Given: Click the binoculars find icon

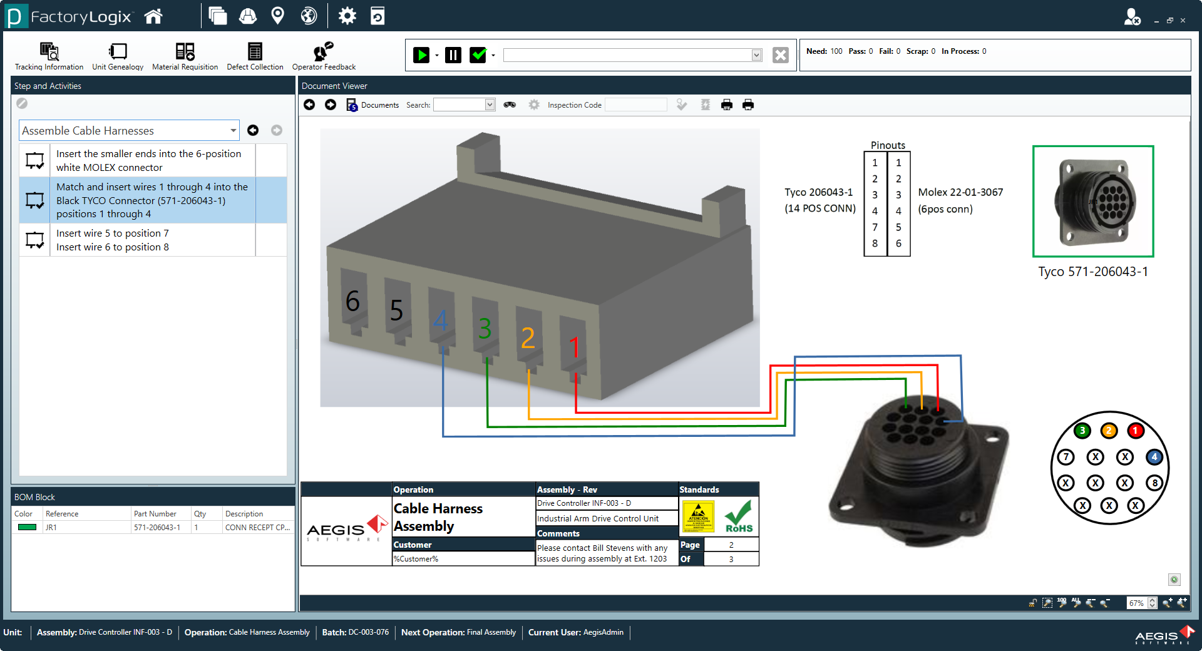Looking at the screenshot, I should pyautogui.click(x=510, y=105).
